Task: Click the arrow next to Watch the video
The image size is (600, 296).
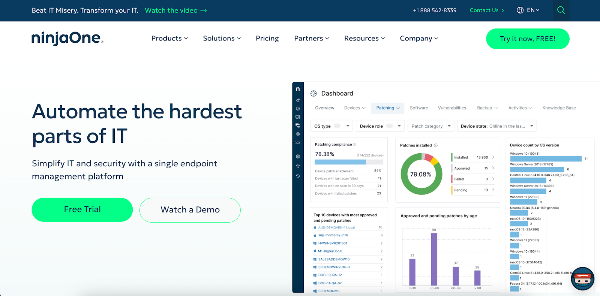Action: click(x=204, y=10)
